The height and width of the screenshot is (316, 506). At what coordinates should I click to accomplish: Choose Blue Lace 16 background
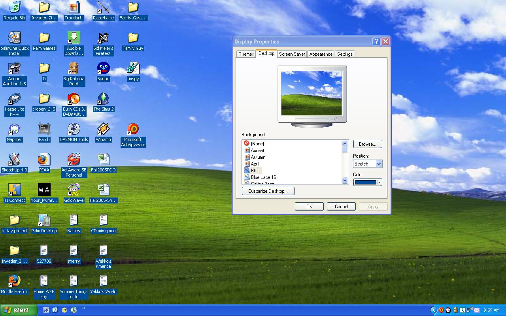[263, 177]
